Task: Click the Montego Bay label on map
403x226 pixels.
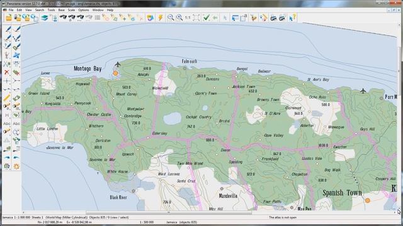Action: click(88, 68)
